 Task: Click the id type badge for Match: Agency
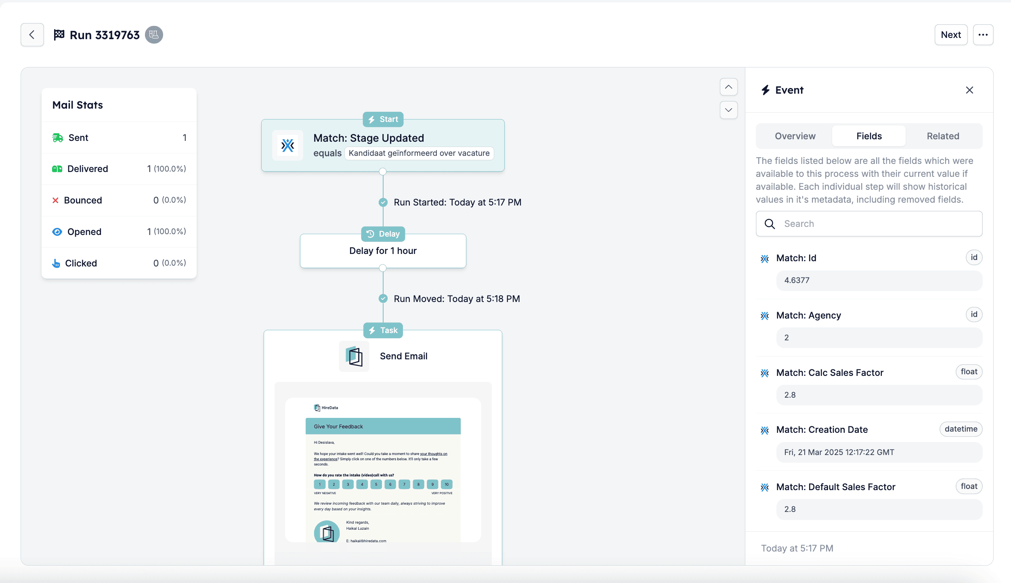(x=974, y=315)
